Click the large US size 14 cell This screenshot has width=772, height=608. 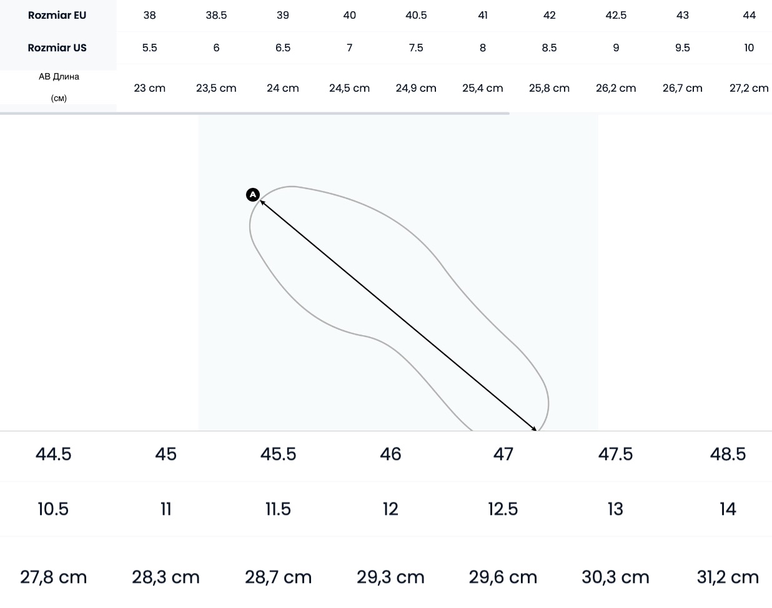(x=728, y=509)
